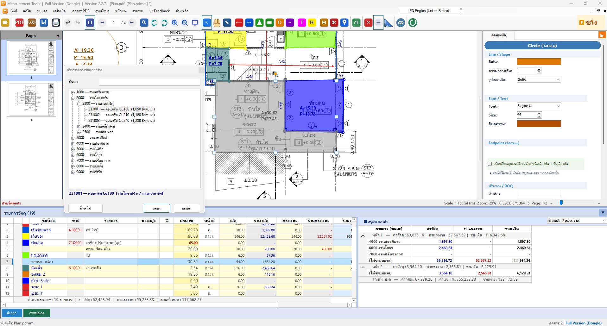Click the printer icon in toolbar
607x326 pixels.
click(x=56, y=22)
